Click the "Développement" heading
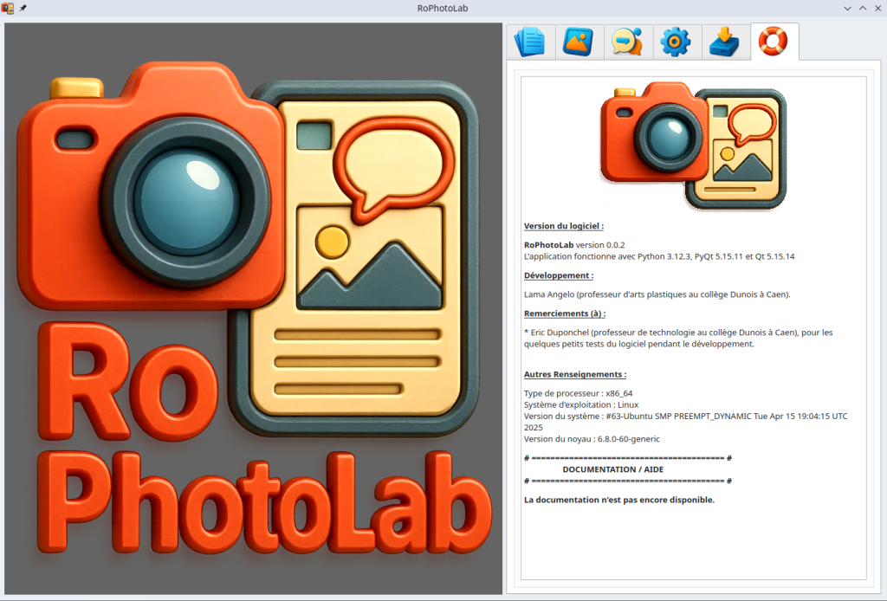887x601 pixels. click(x=559, y=275)
